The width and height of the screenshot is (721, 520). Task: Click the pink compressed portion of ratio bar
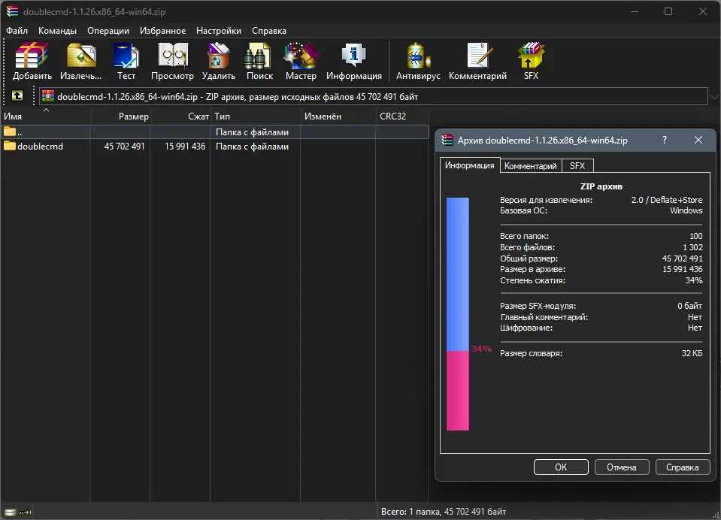pos(458,391)
